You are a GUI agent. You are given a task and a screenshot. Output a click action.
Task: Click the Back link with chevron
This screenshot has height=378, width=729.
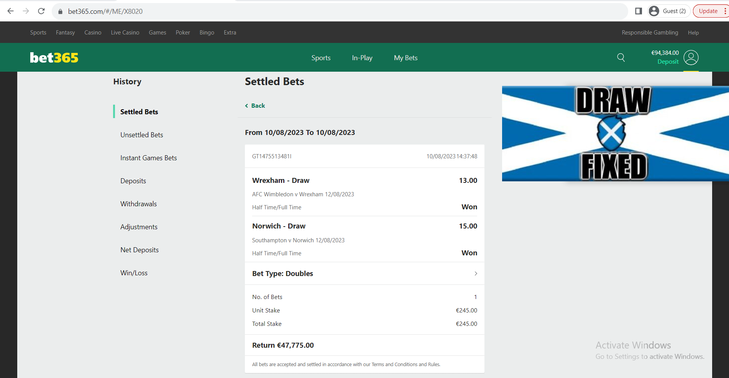tap(255, 105)
